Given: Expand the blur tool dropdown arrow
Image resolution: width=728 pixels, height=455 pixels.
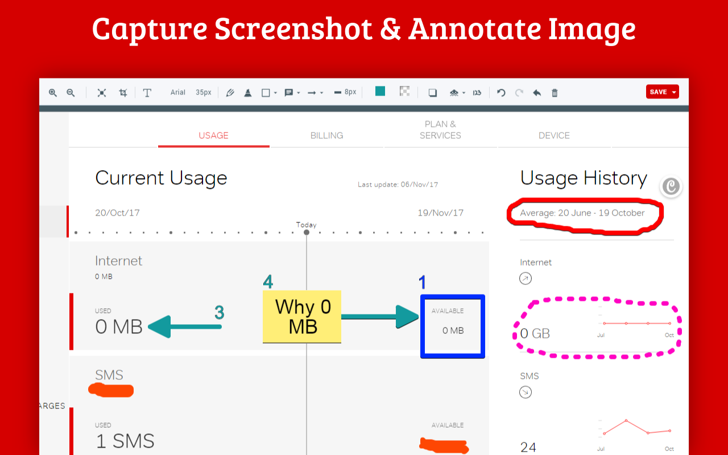Looking at the screenshot, I should coord(464,93).
